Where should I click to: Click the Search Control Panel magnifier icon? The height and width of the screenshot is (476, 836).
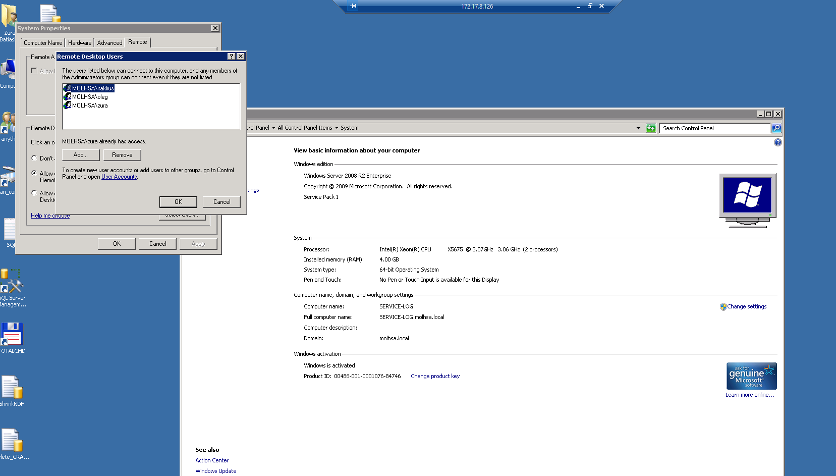point(776,128)
